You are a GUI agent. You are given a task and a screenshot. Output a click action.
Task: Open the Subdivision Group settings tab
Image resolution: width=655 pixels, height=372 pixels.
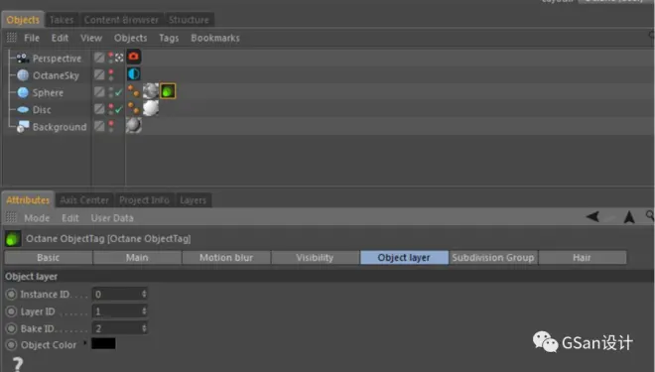(x=493, y=258)
